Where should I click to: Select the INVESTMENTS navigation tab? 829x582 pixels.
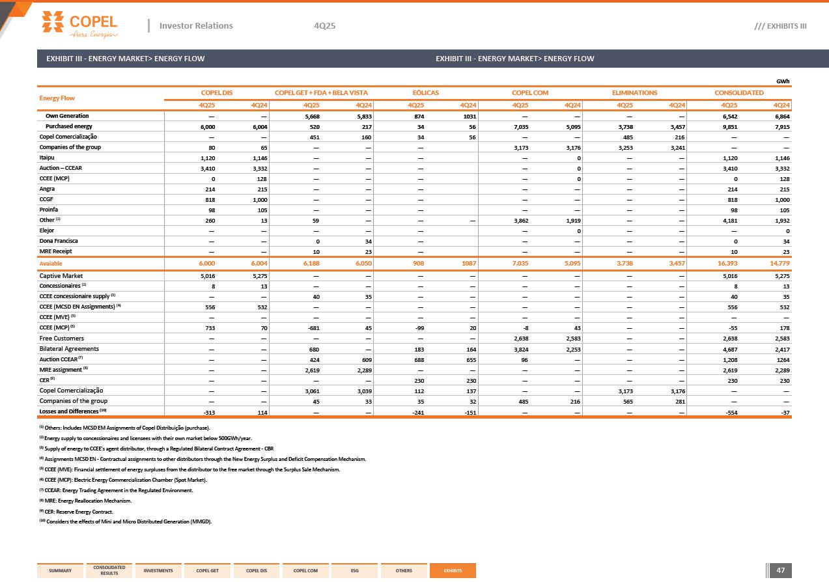(158, 571)
